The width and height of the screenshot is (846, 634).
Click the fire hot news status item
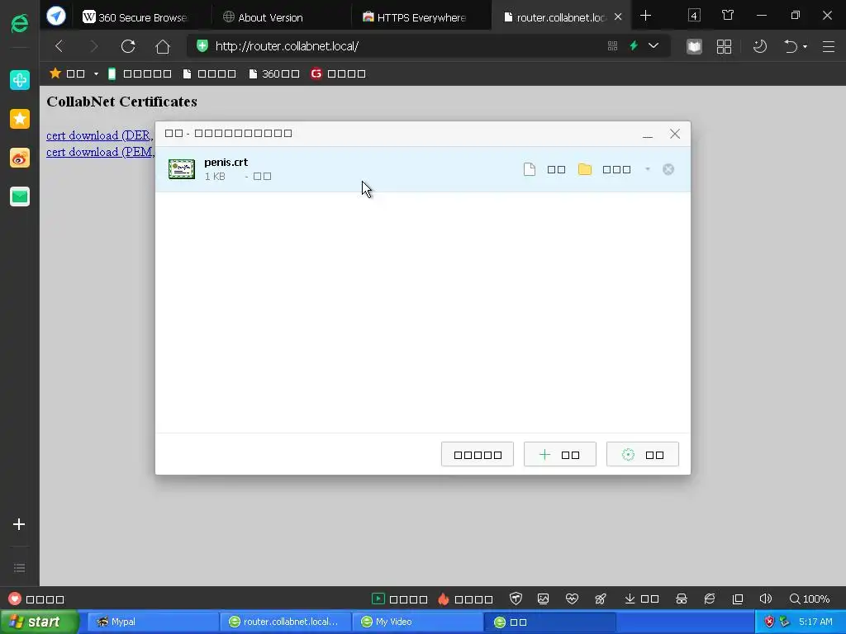[x=465, y=599]
